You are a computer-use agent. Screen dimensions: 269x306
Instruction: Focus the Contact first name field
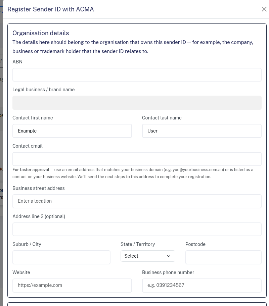[72, 131]
